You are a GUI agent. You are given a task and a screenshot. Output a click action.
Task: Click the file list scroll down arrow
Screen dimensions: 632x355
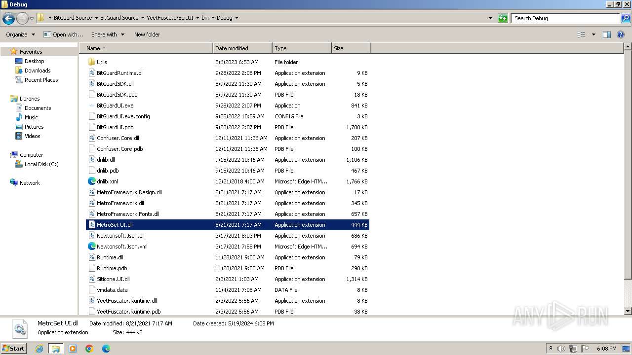pos(628,311)
